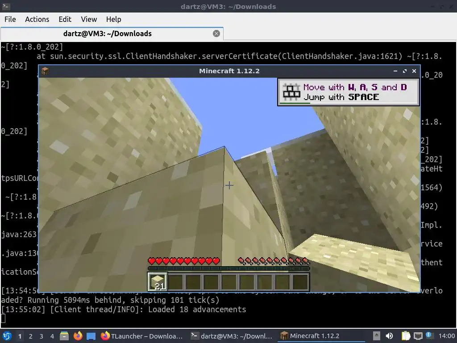Click the crosshair in the game view
The width and height of the screenshot is (457, 343).
229,185
